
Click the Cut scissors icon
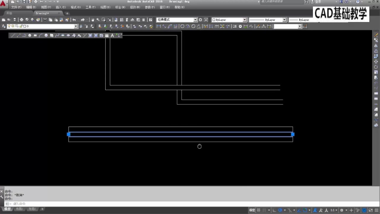pos(45,20)
